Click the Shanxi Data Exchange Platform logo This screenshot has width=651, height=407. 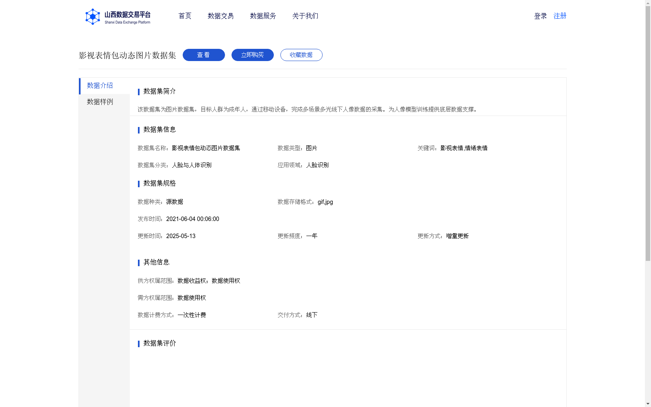click(118, 17)
